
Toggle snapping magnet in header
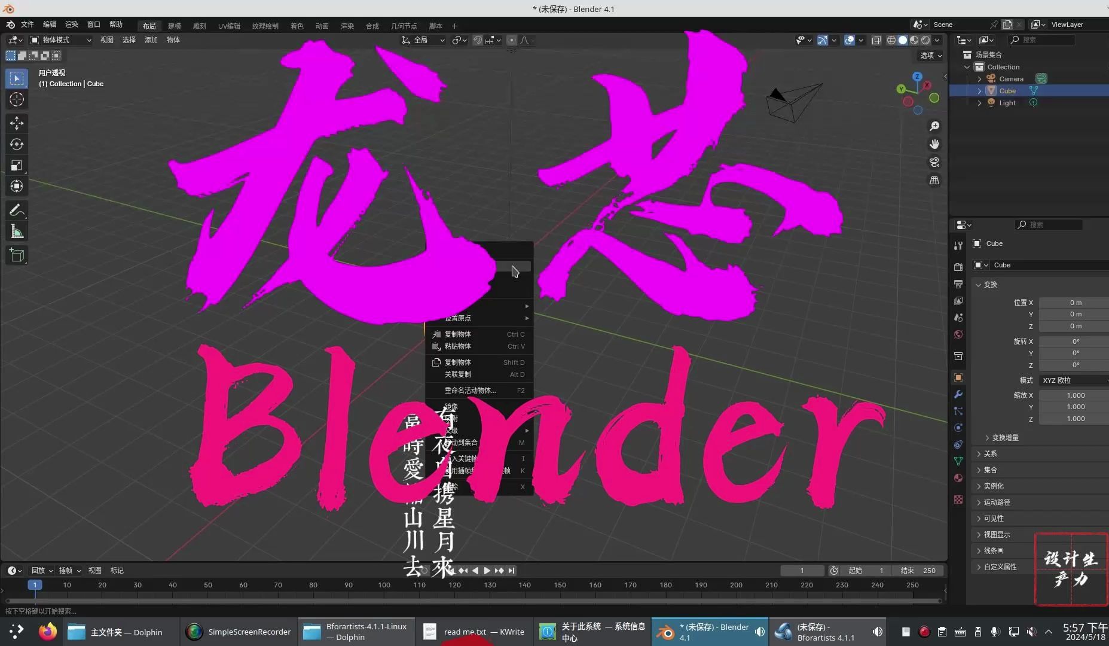[478, 40]
